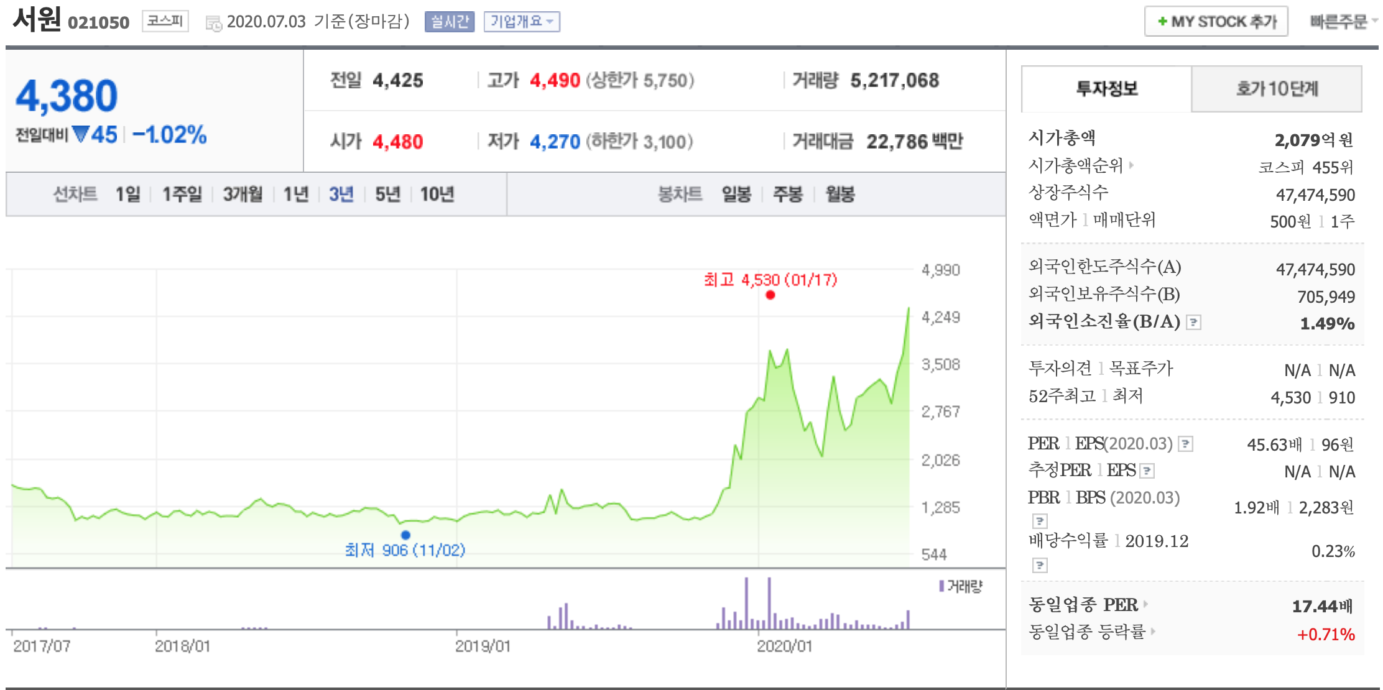1383x690 pixels.
Task: Click the 거래량 legend swatch under the chart
Action: coord(941,586)
